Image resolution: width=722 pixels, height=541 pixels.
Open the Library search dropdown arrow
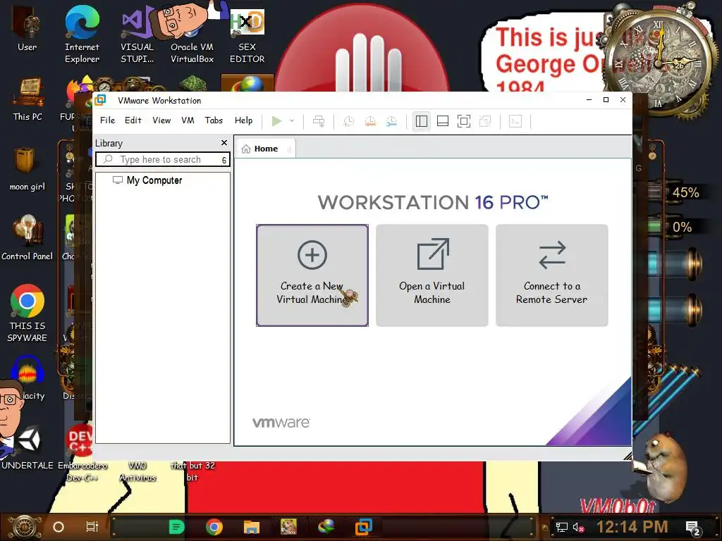point(224,160)
